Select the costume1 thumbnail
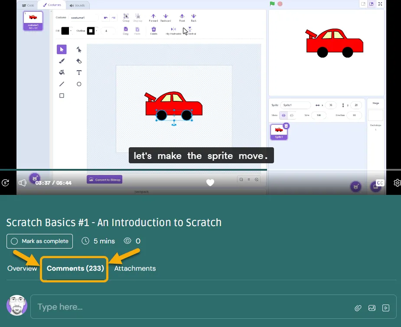Screen dimensions: 401x327 pos(33,21)
